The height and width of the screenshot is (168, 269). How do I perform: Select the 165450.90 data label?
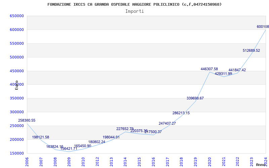[x=83, y=146]
